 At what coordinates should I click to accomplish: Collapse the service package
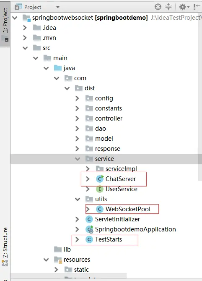pos(78,159)
